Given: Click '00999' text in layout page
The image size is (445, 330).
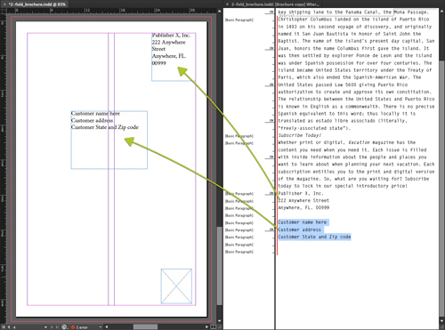Looking at the screenshot, I should click(x=159, y=63).
